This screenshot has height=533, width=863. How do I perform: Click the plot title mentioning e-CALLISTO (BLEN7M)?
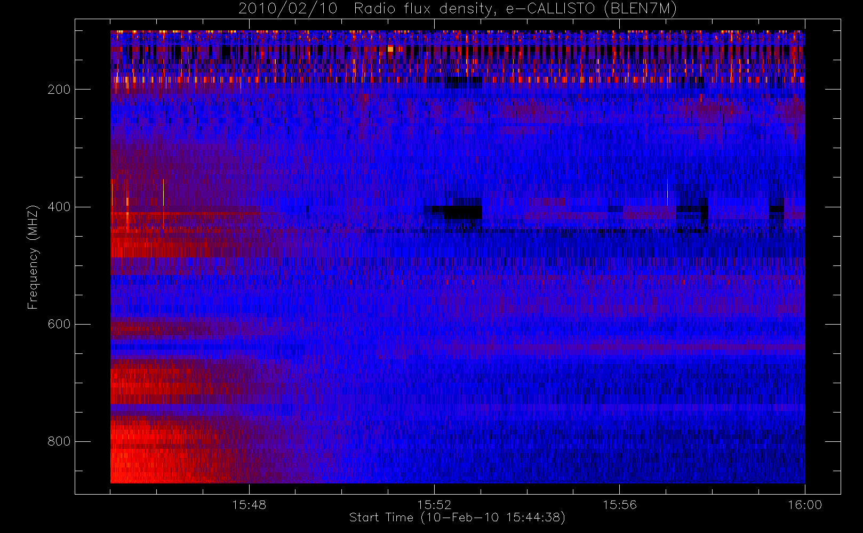point(458,9)
